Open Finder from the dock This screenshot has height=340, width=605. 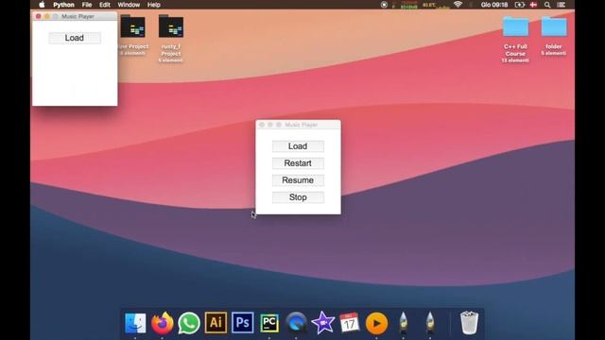click(x=135, y=323)
